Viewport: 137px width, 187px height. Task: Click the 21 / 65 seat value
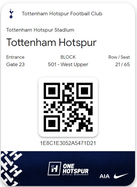coord(122,65)
